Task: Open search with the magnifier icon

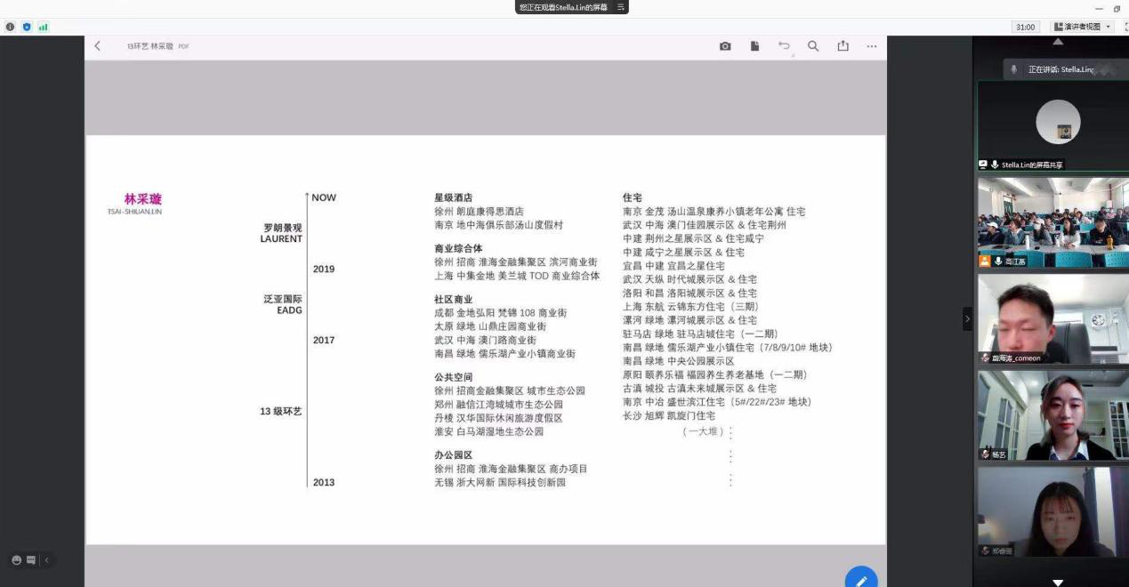Action: (813, 46)
